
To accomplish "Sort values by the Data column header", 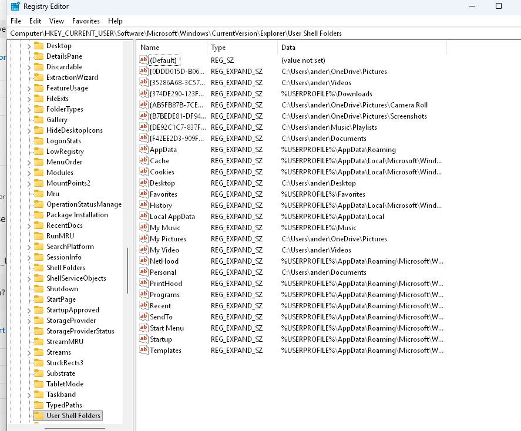I will pos(362,48).
